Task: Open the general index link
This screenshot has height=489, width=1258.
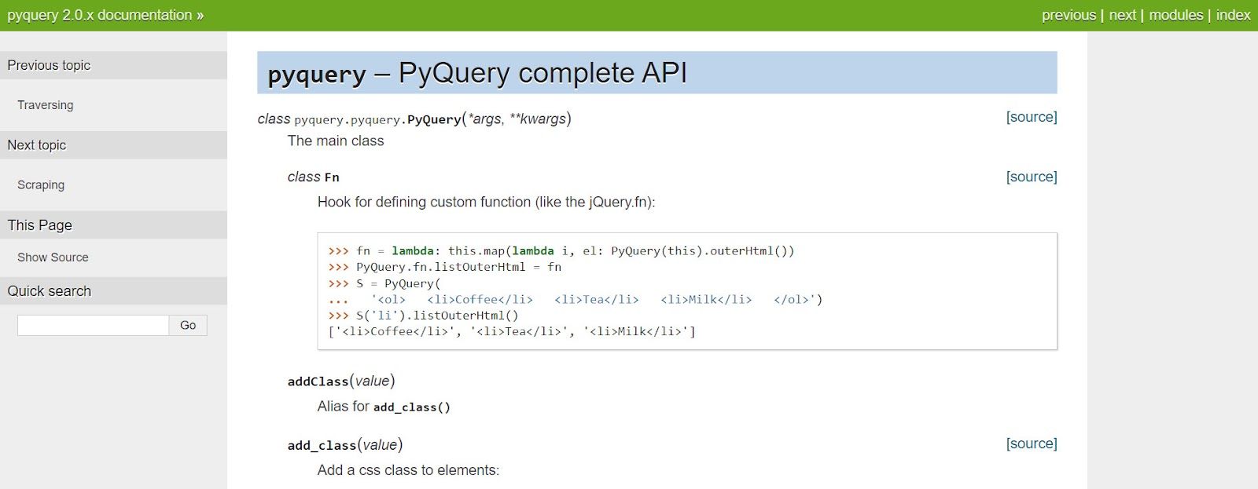Action: pyautogui.click(x=1233, y=15)
